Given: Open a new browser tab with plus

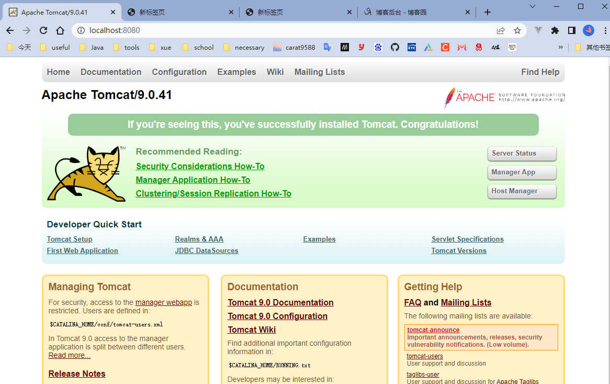Looking at the screenshot, I should tap(487, 12).
